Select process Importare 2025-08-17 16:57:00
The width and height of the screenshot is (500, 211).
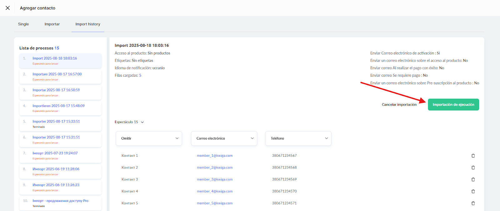pos(57,74)
